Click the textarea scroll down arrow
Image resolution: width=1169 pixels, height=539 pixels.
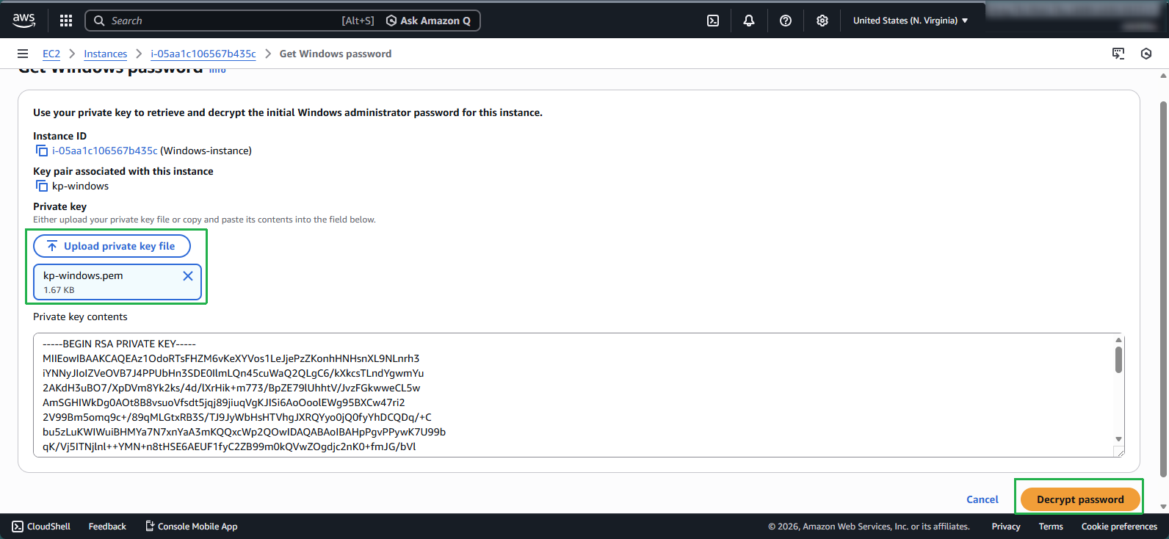[x=1118, y=439]
